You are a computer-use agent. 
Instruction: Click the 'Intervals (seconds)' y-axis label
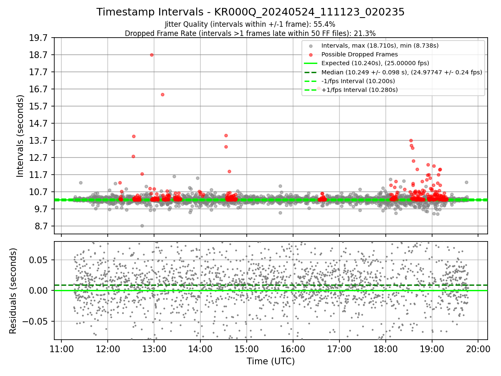(20, 136)
